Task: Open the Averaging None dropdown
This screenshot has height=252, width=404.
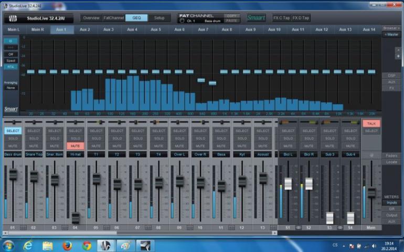Action: 10,88
